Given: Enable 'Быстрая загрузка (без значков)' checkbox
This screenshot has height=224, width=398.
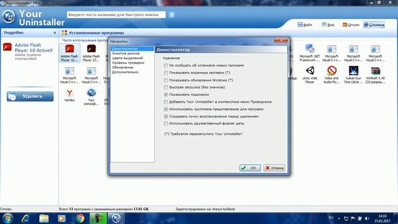Looking at the screenshot, I should click(166, 87).
